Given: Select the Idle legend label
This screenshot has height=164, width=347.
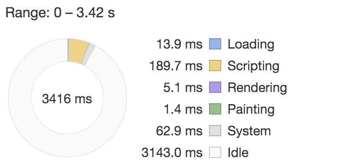Looking at the screenshot, I should tap(238, 152).
